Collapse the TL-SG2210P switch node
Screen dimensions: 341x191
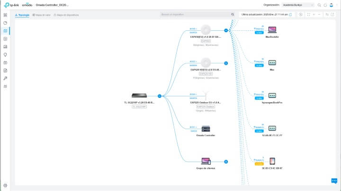click(160, 96)
